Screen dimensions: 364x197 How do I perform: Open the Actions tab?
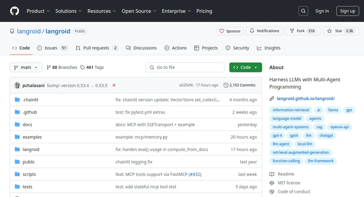[176, 48]
